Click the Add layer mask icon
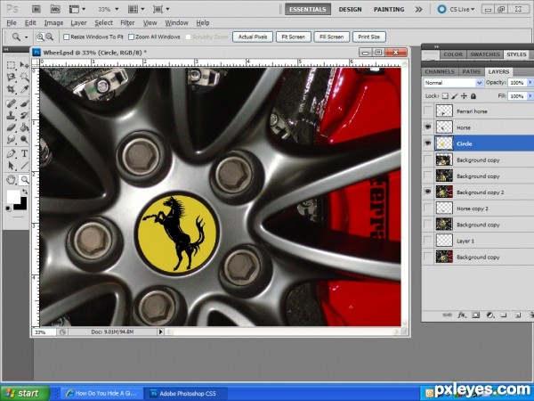Image resolution: width=534 pixels, height=401 pixels. point(476,315)
